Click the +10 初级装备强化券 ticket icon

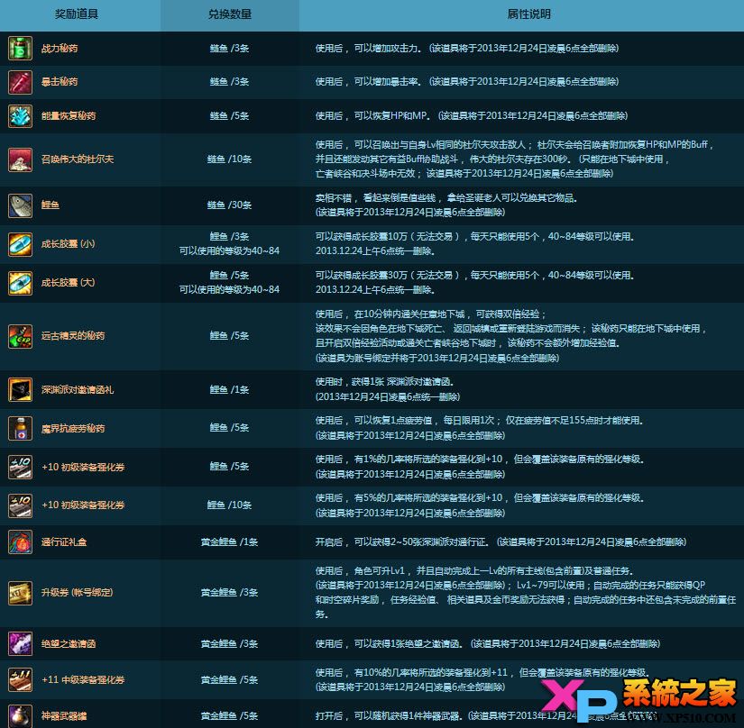20,469
